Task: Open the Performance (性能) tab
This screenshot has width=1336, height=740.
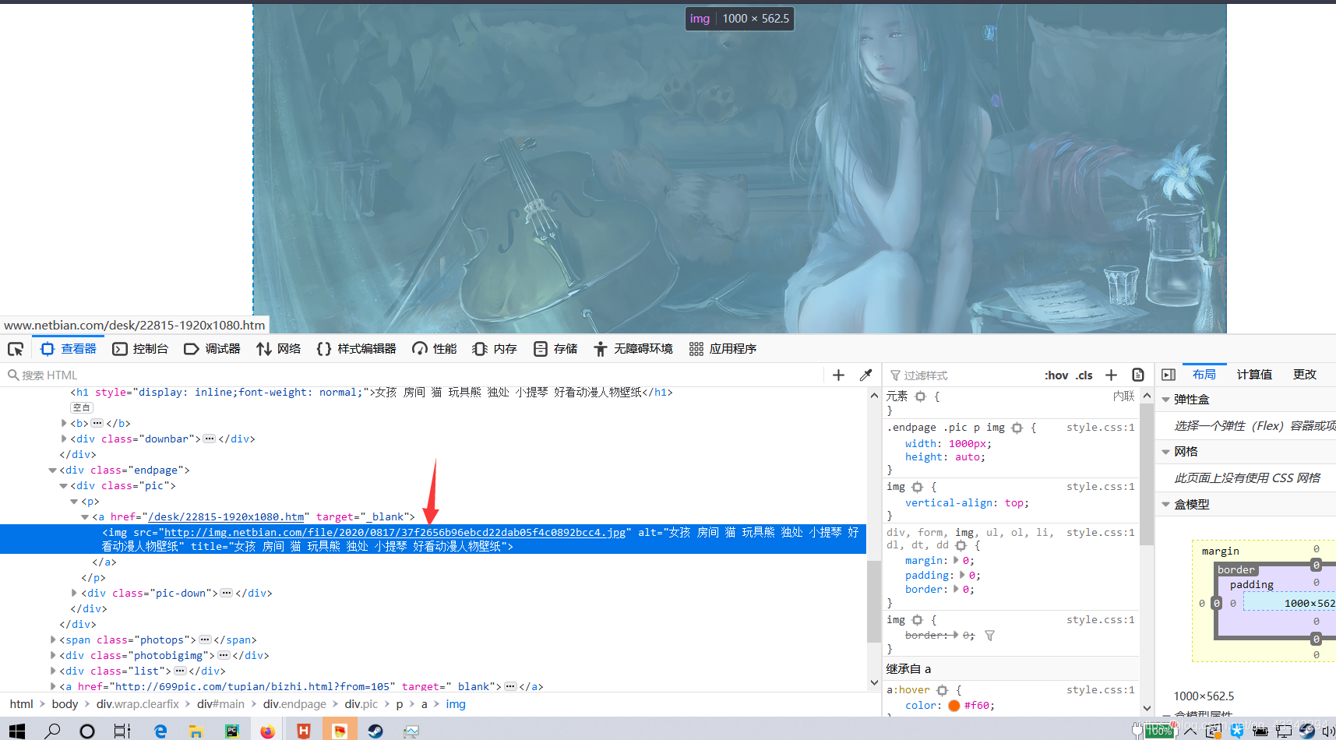Action: [x=435, y=349]
